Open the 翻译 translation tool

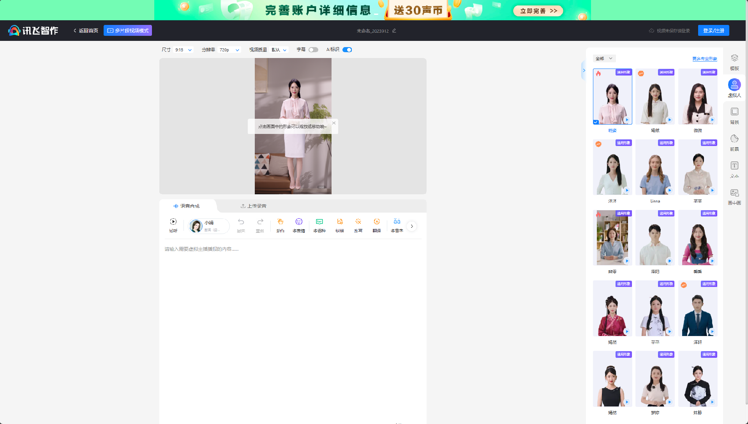(x=377, y=226)
